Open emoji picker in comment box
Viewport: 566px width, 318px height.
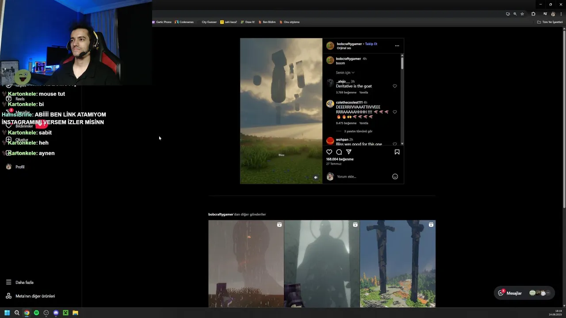coord(395,177)
